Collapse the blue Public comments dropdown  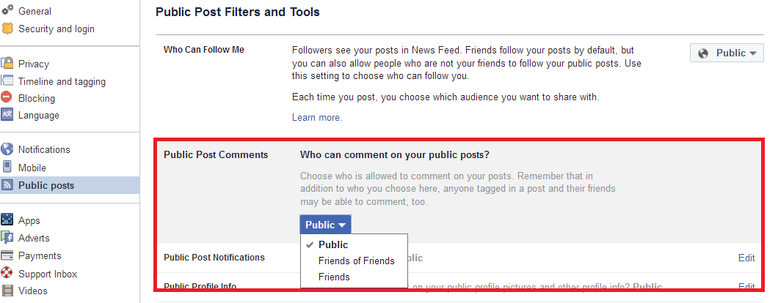325,225
